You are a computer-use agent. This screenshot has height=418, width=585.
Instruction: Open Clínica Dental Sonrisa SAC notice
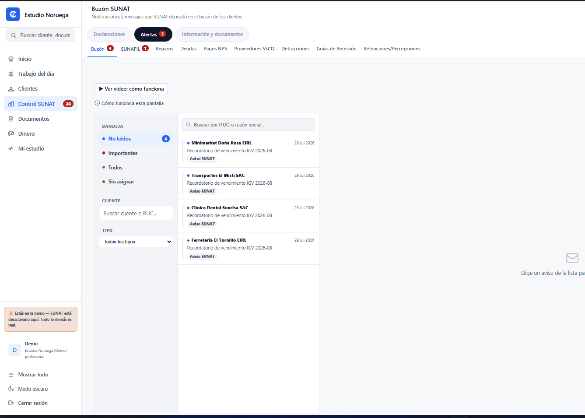[x=248, y=216]
